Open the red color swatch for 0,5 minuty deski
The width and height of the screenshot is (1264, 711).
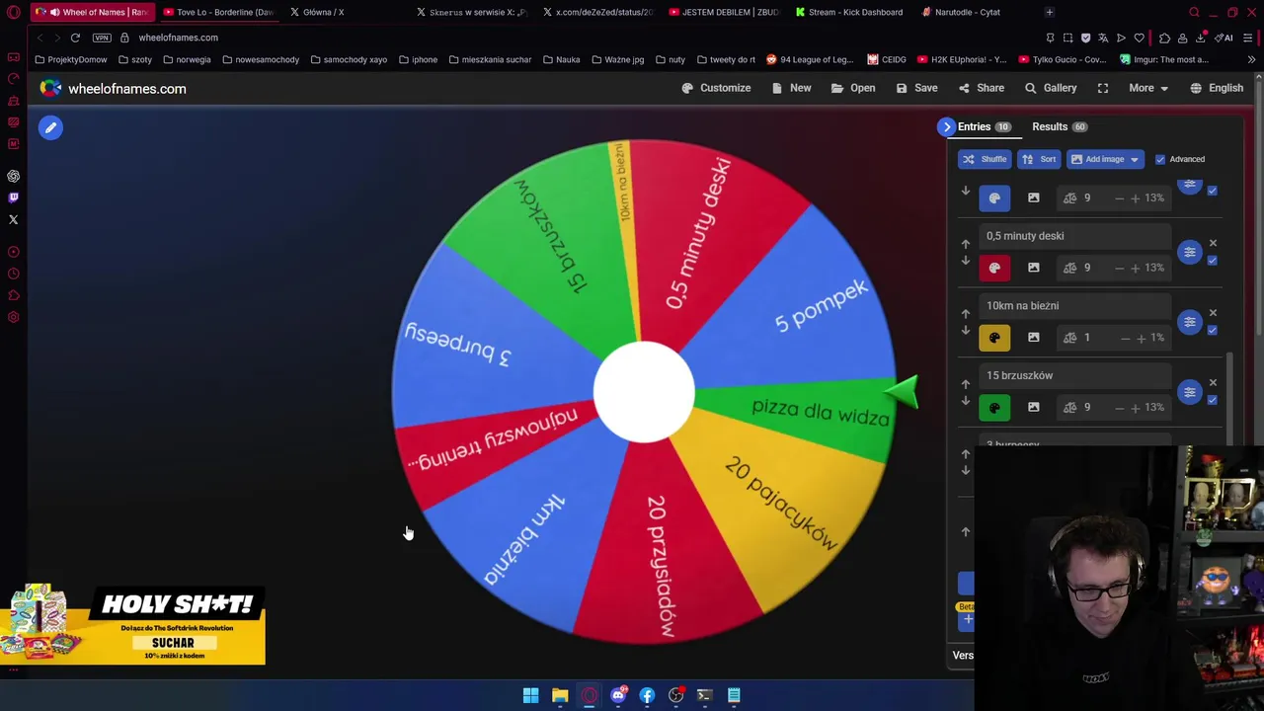(994, 268)
